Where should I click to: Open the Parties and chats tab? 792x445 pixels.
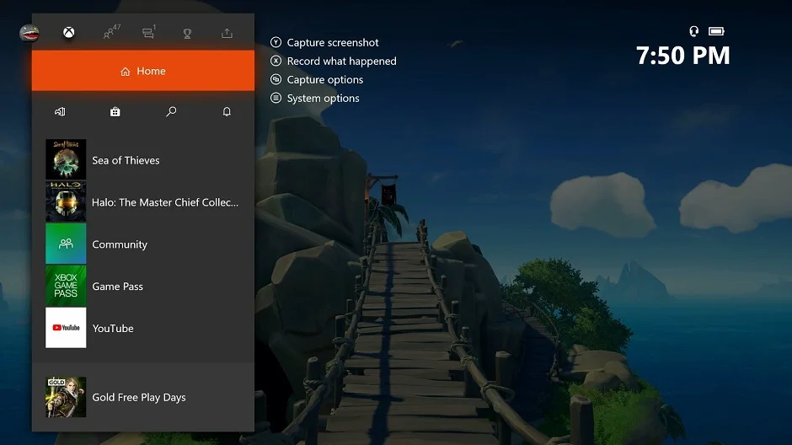[x=149, y=32]
